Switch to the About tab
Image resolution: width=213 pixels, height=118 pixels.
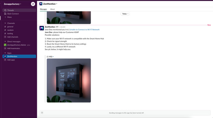coord(52,9)
